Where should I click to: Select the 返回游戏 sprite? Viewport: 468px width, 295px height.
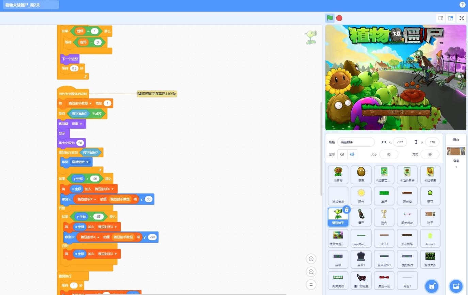[x=407, y=259]
